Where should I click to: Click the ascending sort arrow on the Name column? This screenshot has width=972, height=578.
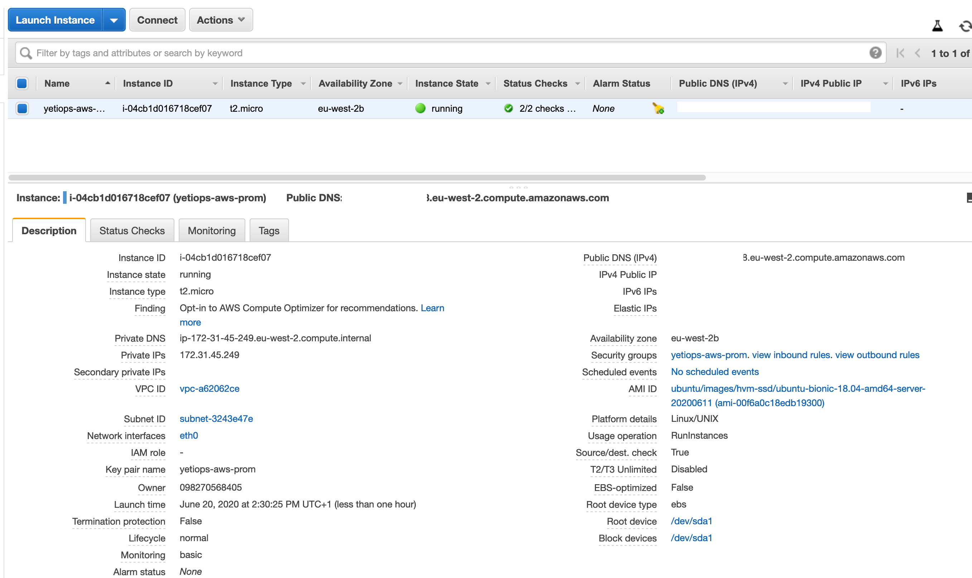pyautogui.click(x=107, y=83)
